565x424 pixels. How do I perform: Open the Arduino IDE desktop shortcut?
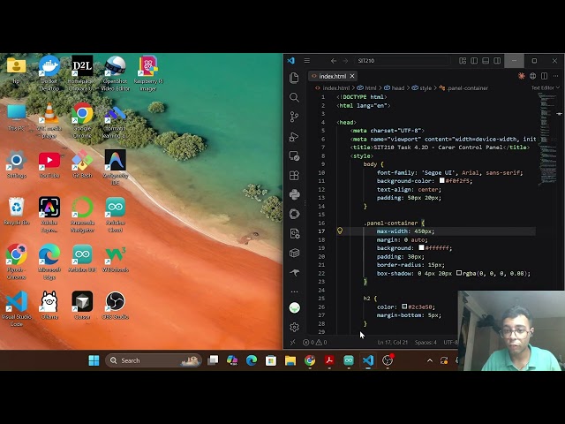click(x=82, y=258)
